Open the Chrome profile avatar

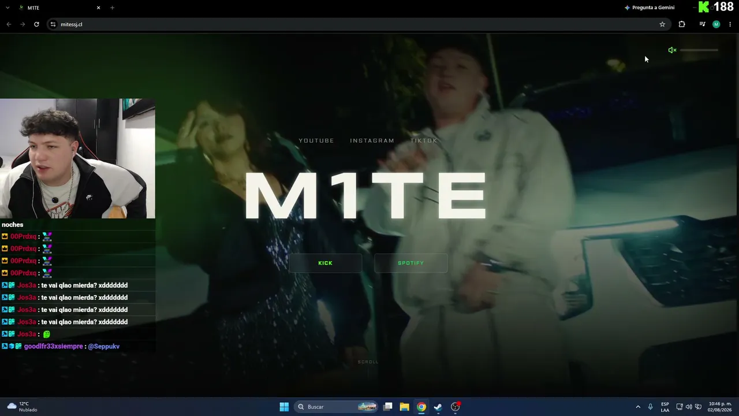(716, 24)
